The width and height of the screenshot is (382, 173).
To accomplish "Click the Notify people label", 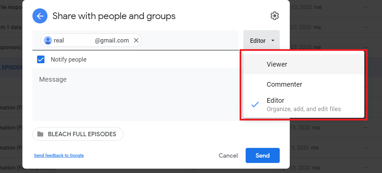I will click(69, 60).
